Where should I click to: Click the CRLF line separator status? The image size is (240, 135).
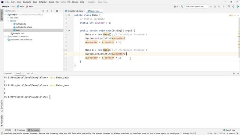[216, 133]
